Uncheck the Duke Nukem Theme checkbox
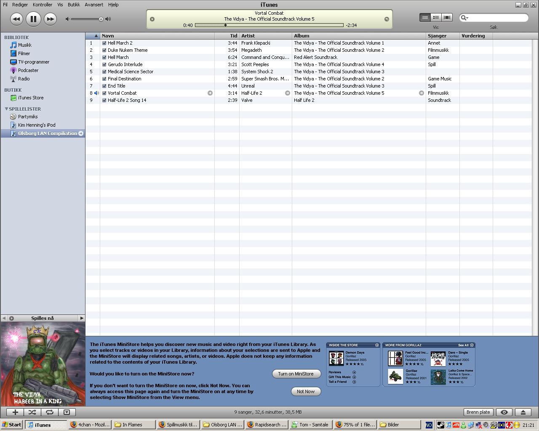 pos(104,50)
